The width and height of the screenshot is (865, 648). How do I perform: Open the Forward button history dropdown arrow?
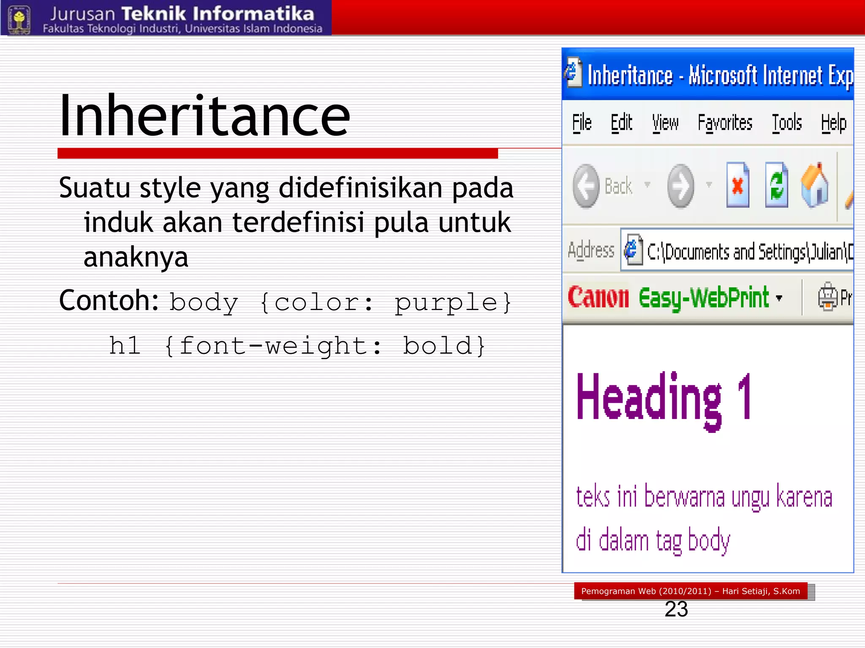pyautogui.click(x=709, y=184)
